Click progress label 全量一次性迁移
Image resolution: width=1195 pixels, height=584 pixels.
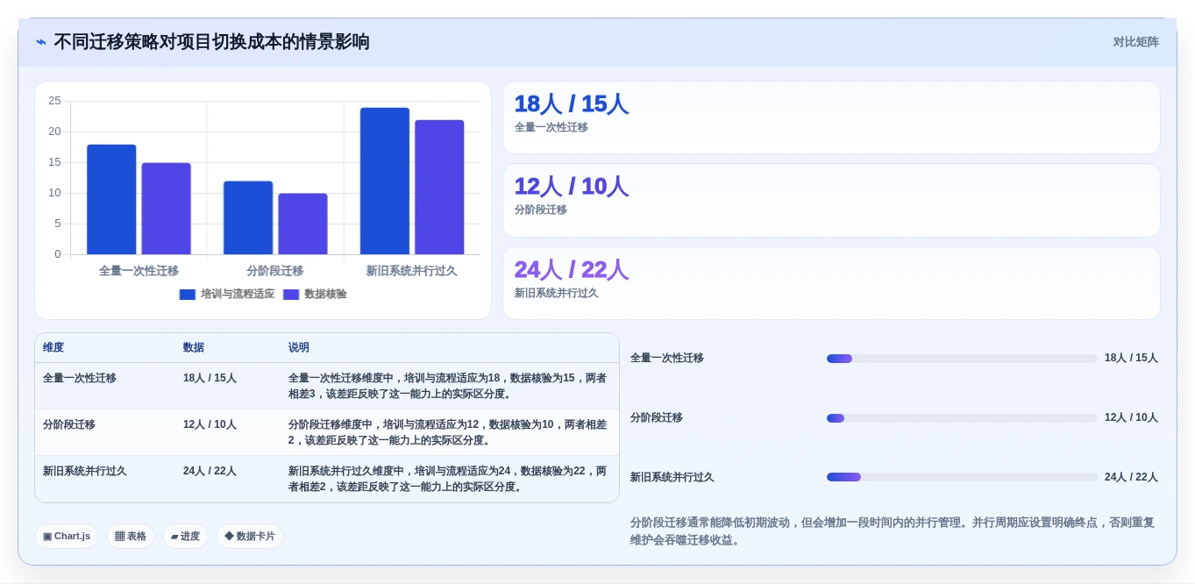point(667,358)
